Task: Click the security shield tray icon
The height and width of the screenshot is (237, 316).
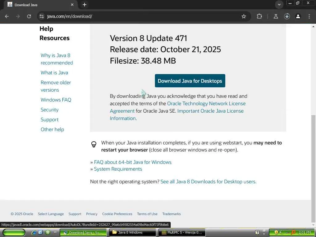Action: click(276, 232)
